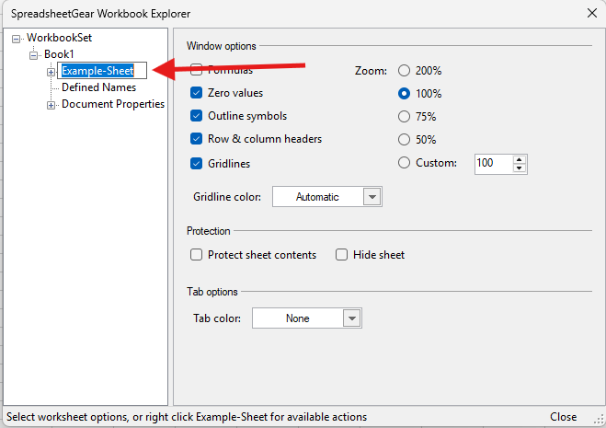Turn off Gridlines checkbox

coord(196,163)
